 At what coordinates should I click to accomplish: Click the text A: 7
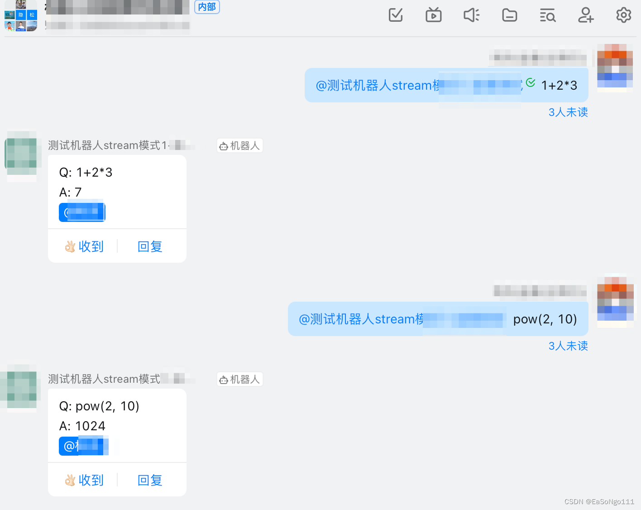(x=70, y=192)
